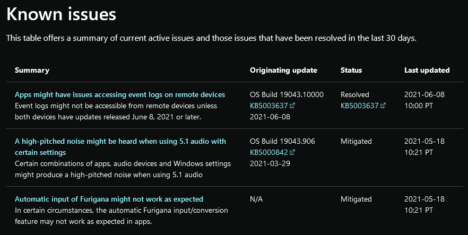Click Mitigated status in the high-pitched noise row
Viewport: 468px width, 235px height.
pos(357,141)
